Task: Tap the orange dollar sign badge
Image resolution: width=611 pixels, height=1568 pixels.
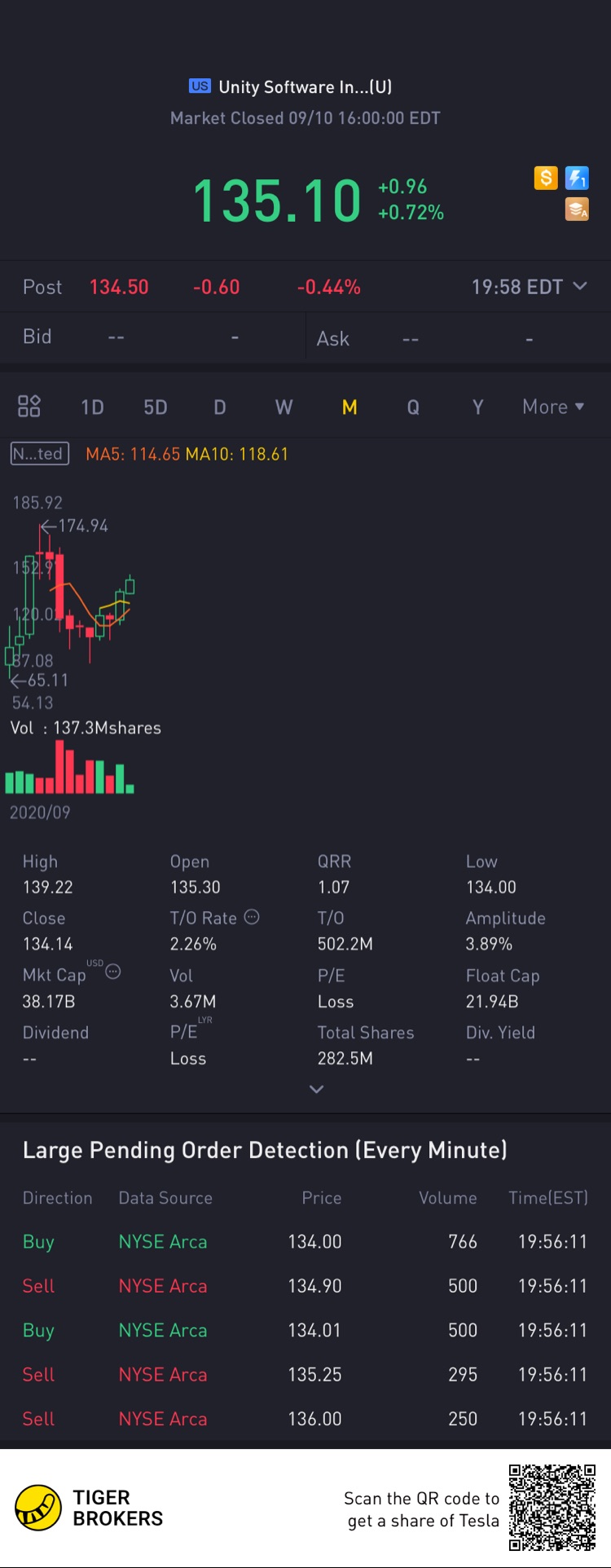Action: tap(546, 178)
